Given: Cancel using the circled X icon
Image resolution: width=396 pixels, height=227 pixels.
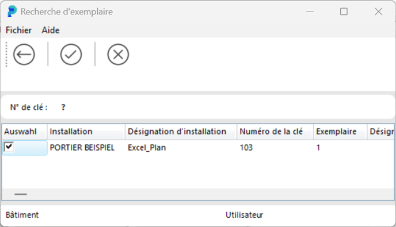Looking at the screenshot, I should pyautogui.click(x=118, y=55).
